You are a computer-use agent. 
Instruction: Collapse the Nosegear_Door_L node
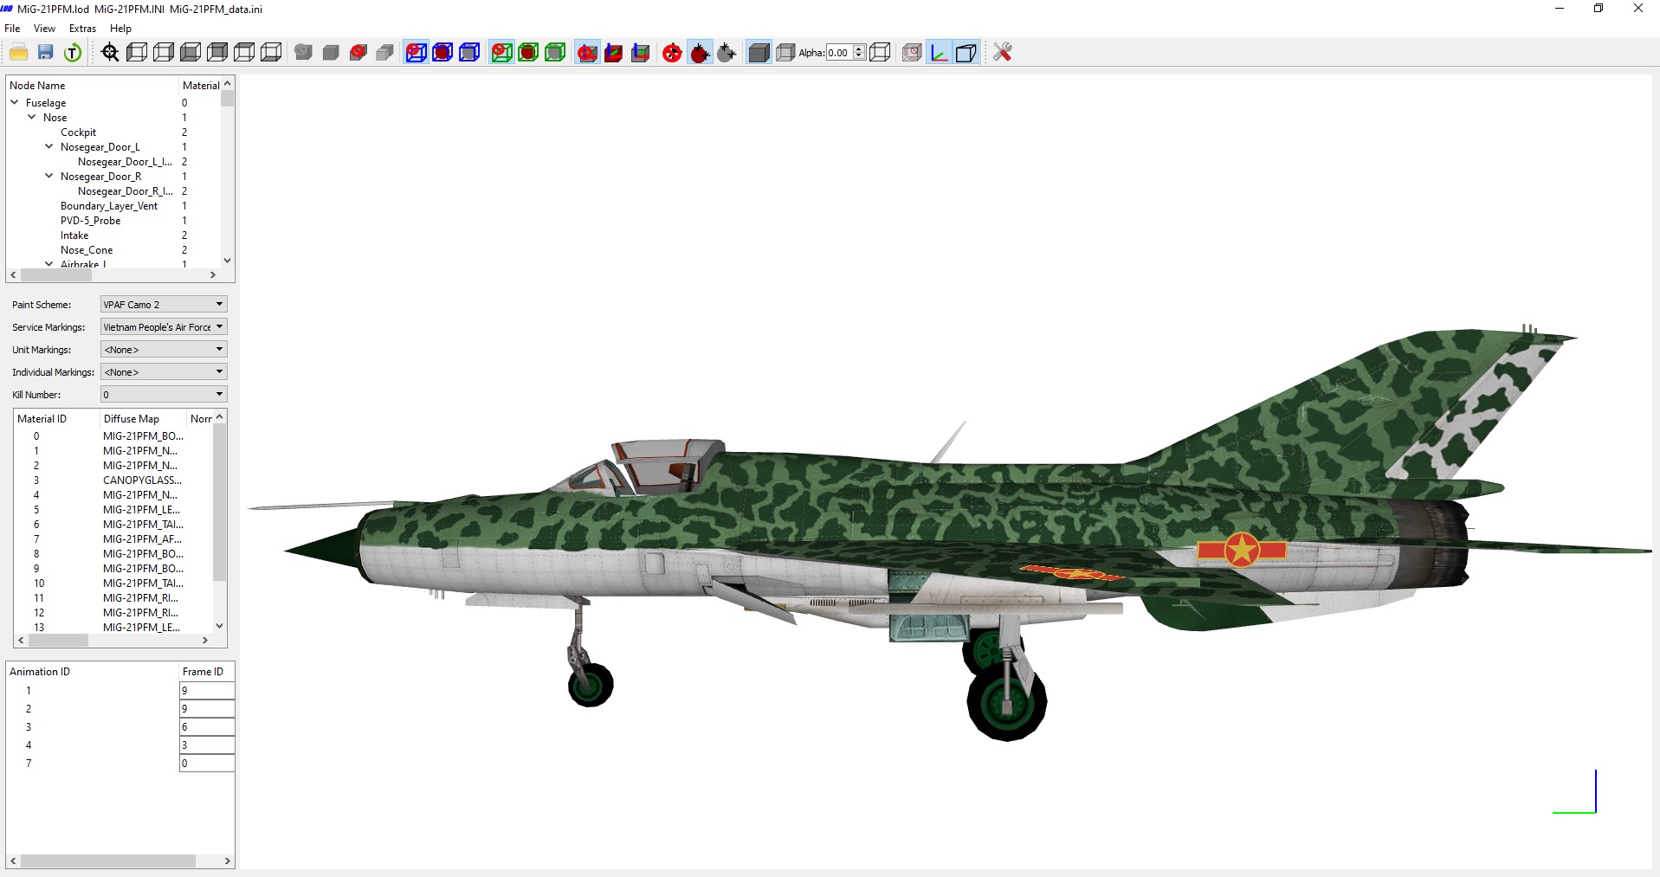click(49, 146)
